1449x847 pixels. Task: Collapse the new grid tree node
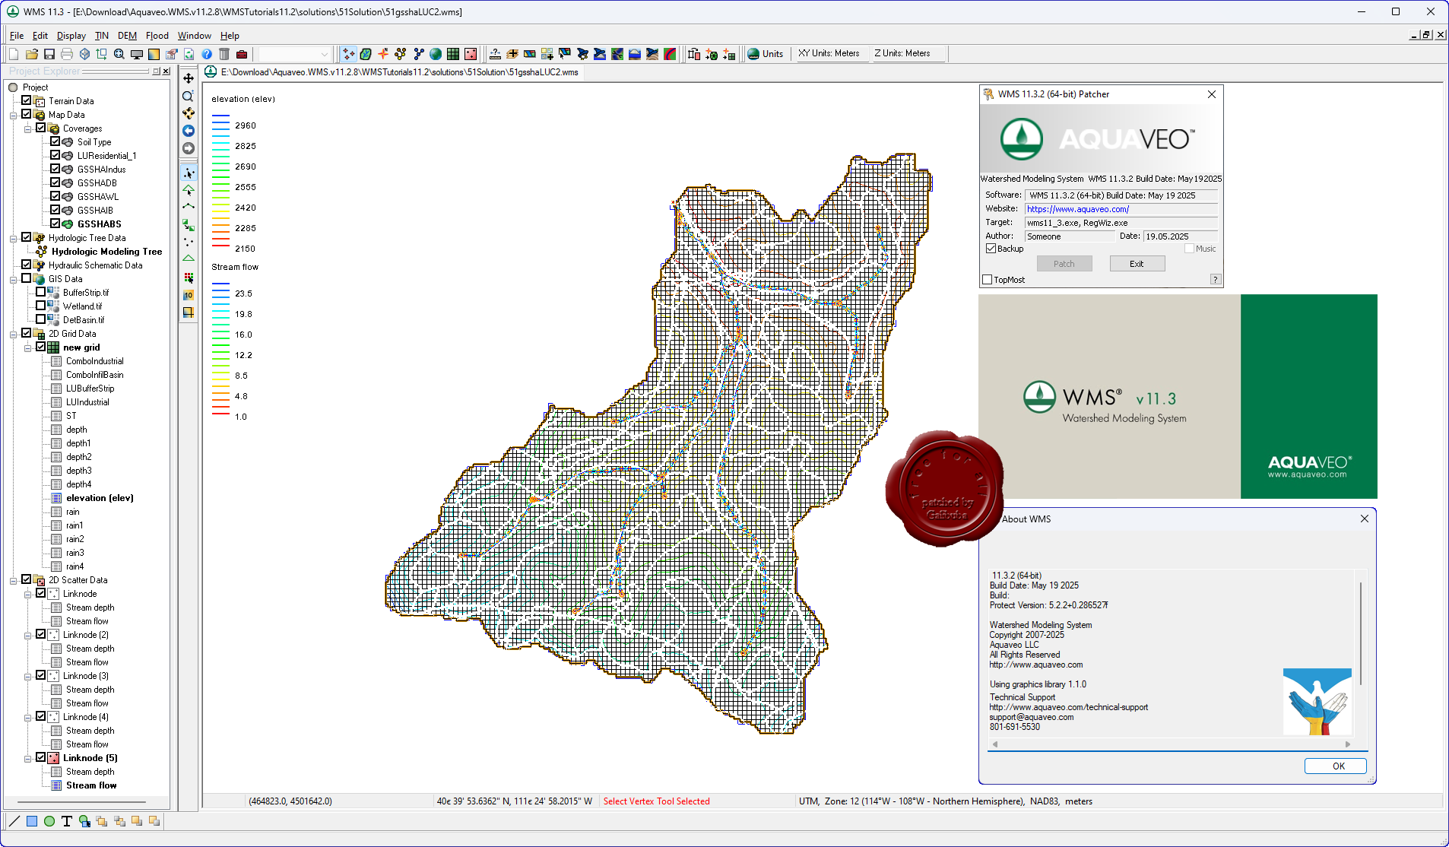click(x=27, y=348)
